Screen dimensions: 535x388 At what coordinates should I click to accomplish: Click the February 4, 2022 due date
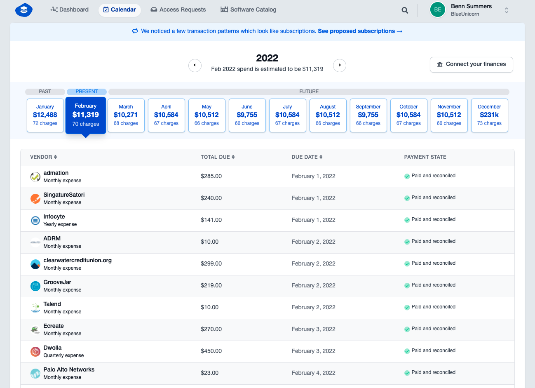click(313, 373)
